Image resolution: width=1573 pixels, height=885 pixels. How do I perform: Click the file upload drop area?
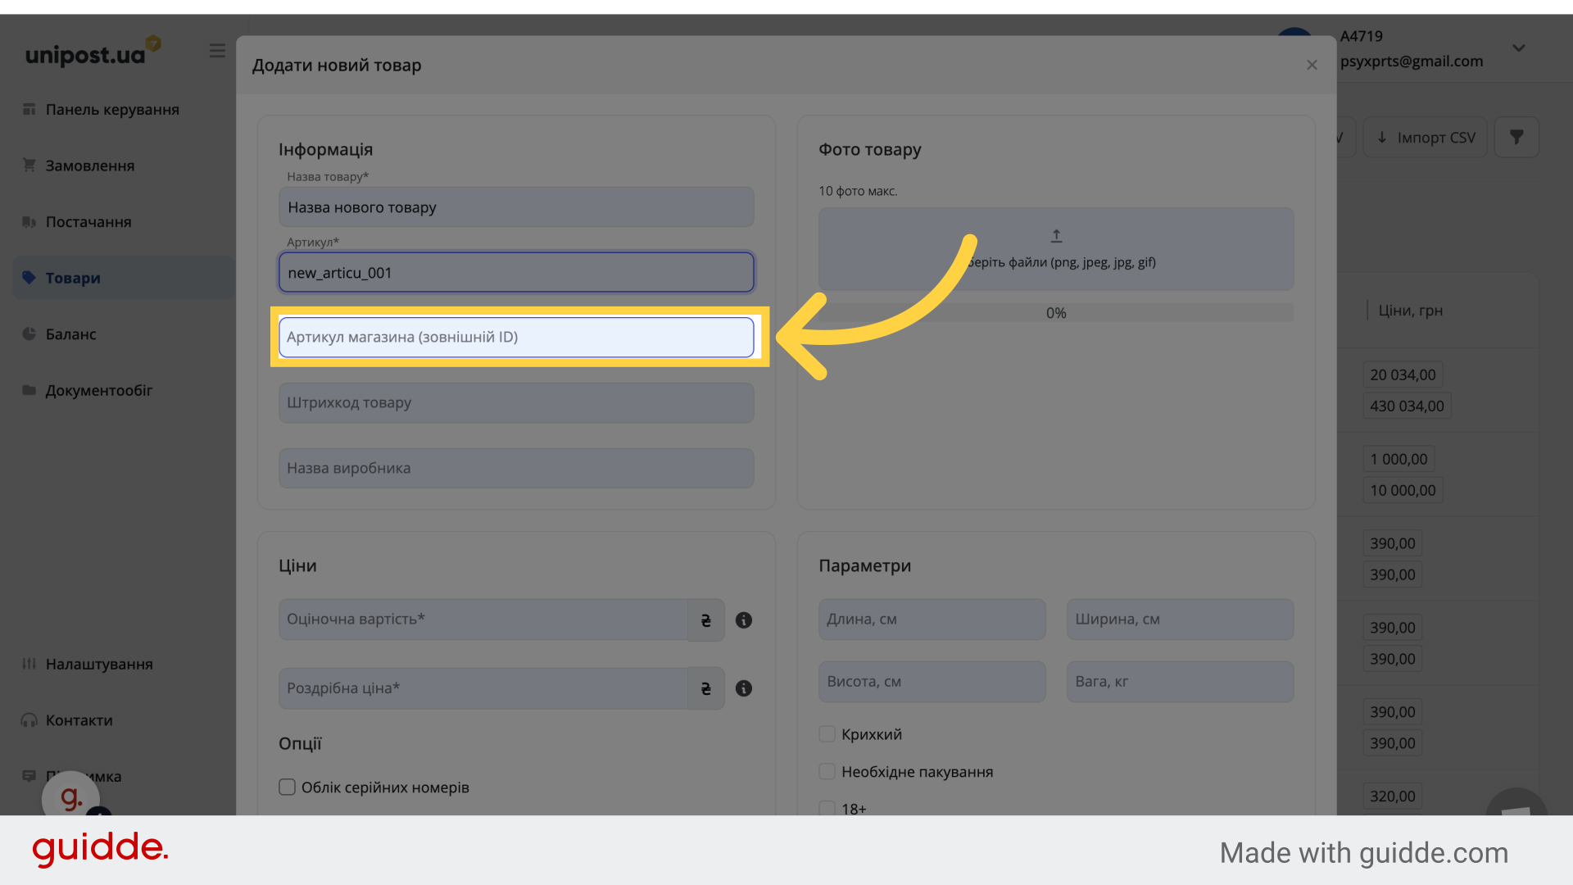1056,249
